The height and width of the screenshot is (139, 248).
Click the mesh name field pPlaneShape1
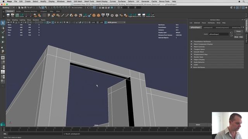[219, 34]
